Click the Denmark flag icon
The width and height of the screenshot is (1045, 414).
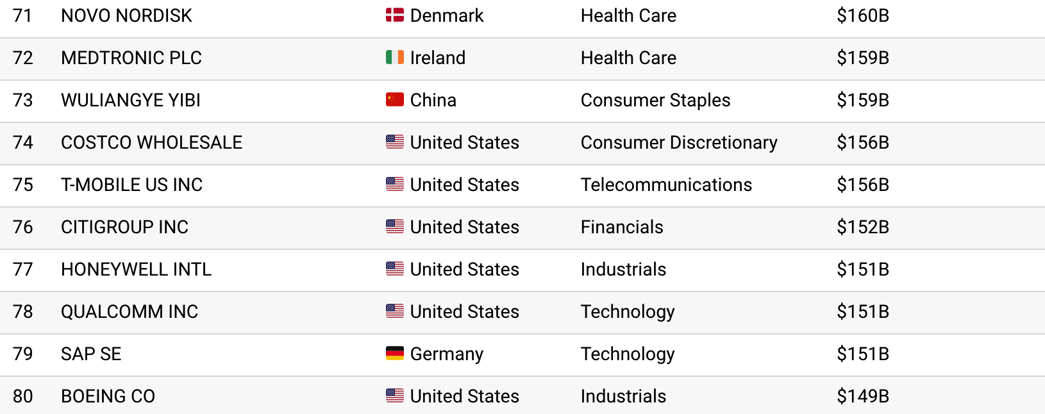395,15
